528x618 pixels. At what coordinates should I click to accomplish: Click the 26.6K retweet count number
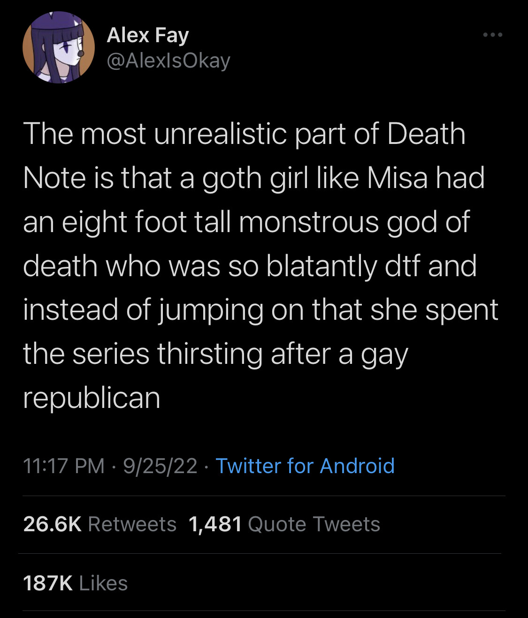tap(53, 524)
